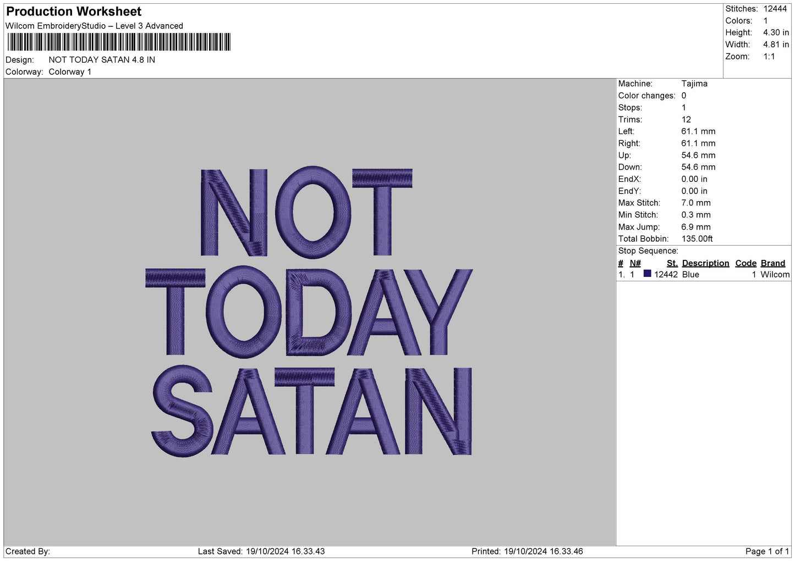
Task: Click the Stops label
Action: click(630, 108)
